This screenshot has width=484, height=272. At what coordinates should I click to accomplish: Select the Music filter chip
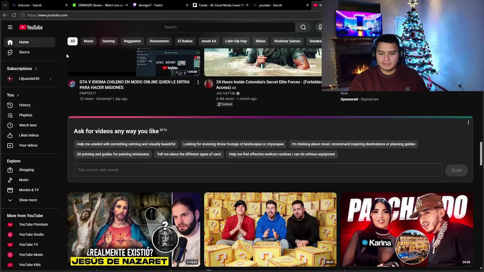(x=88, y=41)
